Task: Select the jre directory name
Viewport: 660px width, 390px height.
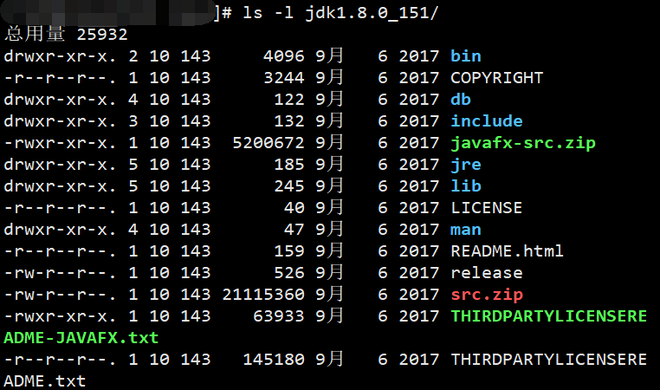Action: (465, 165)
